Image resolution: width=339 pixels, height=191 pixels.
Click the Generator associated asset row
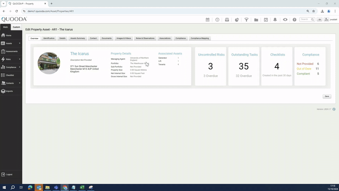coord(169,58)
